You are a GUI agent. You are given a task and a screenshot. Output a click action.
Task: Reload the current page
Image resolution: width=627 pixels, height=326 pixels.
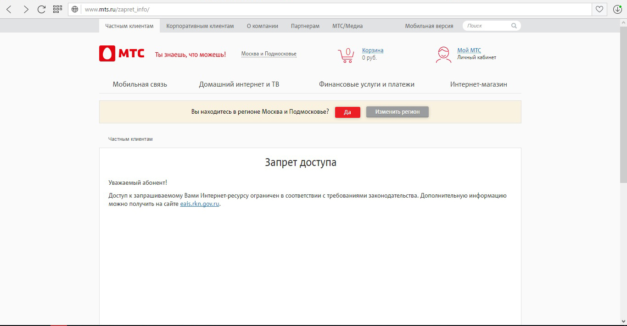(x=41, y=9)
